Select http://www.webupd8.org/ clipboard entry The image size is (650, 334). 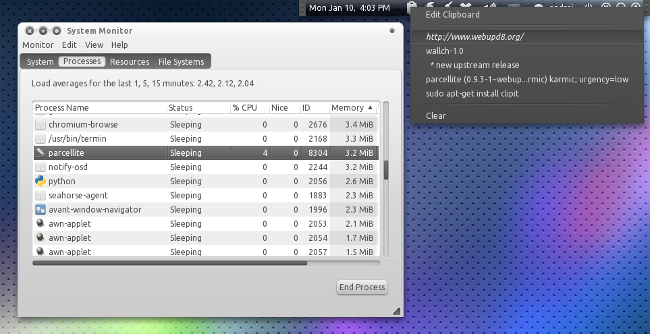coord(527,37)
